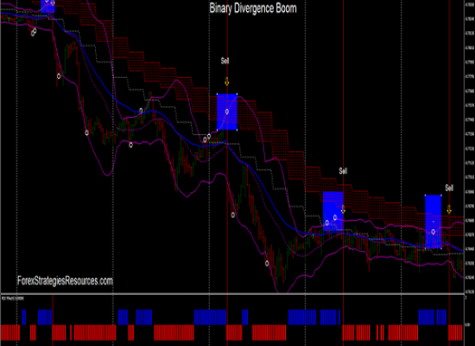Image resolution: width=475 pixels, height=346 pixels.
Task: Click the rightmost Sell label
Action: pos(449,188)
